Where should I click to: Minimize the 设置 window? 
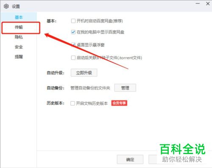point(198,3)
